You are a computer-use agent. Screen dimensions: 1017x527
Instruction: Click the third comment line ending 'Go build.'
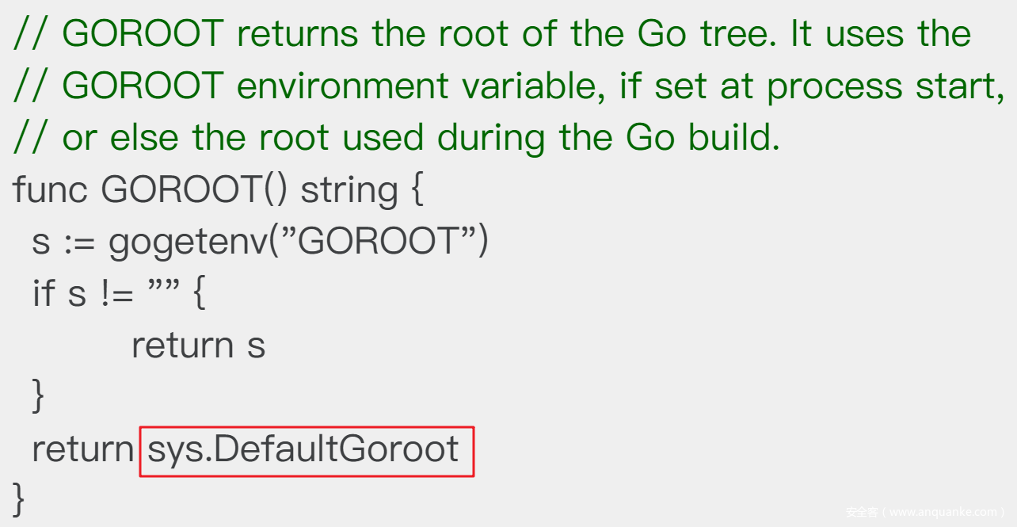click(x=396, y=139)
